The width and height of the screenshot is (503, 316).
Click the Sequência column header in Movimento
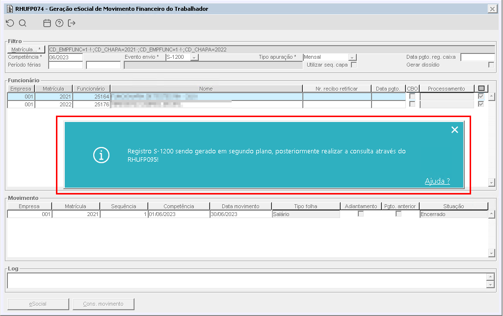tap(124, 206)
